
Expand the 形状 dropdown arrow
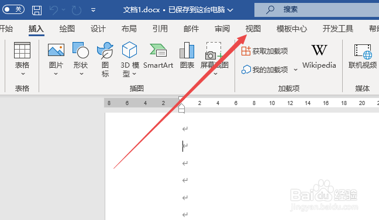(x=81, y=74)
